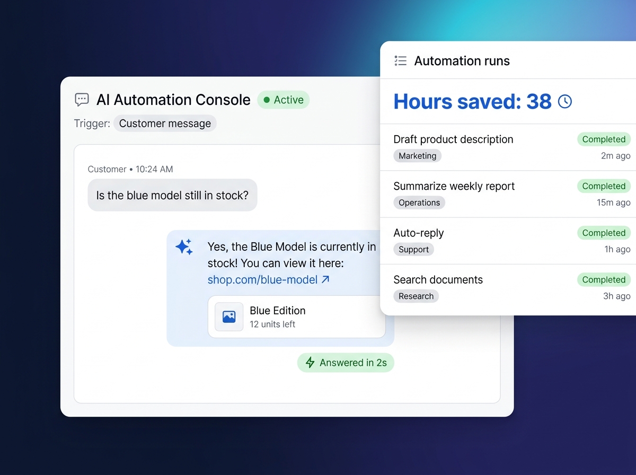
Task: Open the shop.com/blue-model link
Action: pos(262,279)
